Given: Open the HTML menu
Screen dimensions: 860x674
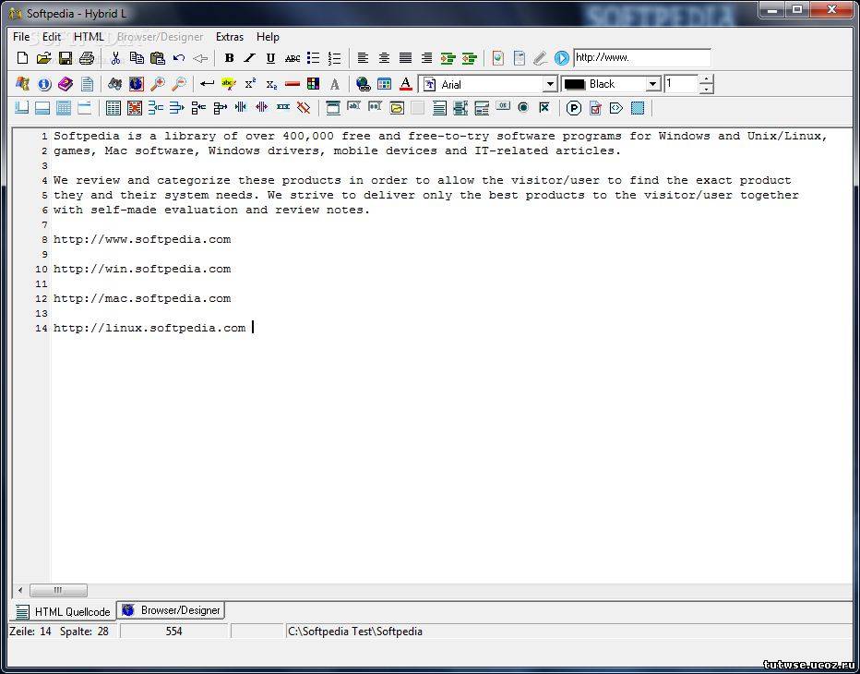Looking at the screenshot, I should (x=89, y=37).
